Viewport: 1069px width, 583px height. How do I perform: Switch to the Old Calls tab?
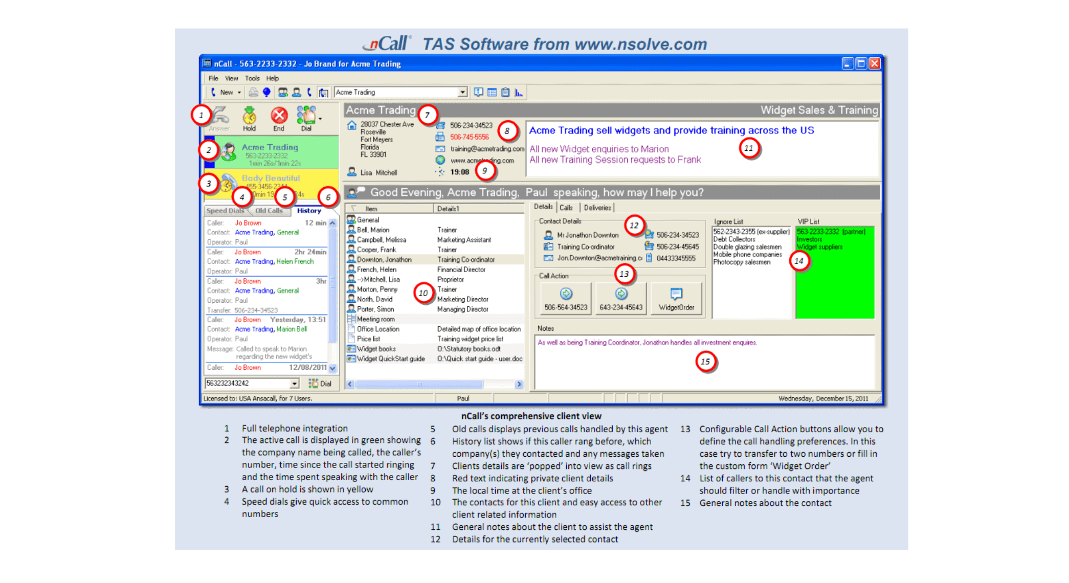click(x=269, y=211)
